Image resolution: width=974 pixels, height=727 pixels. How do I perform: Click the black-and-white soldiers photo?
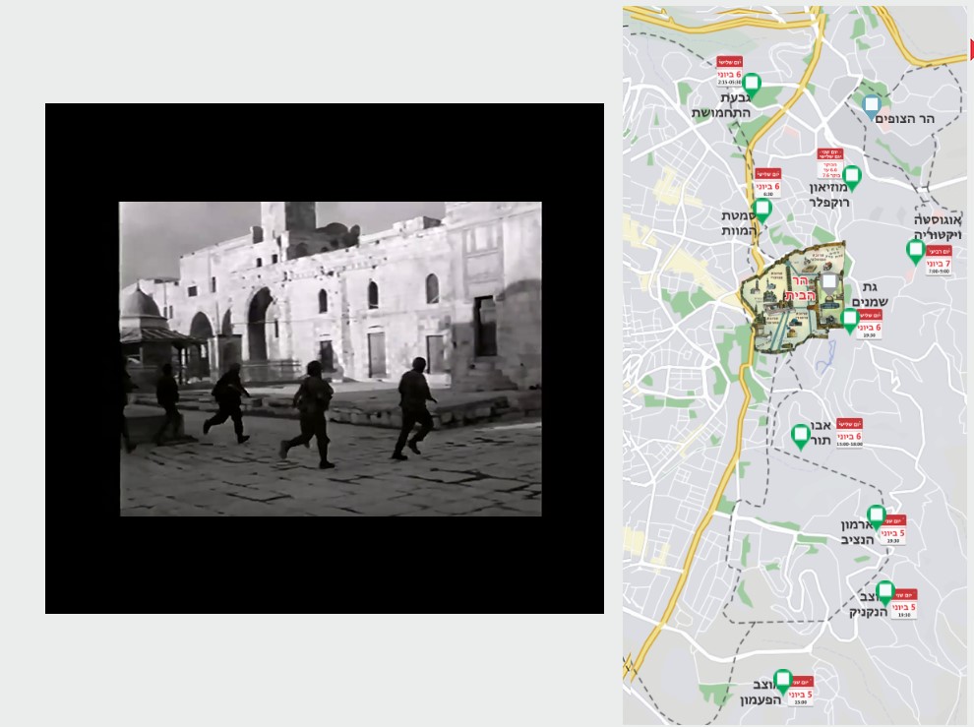[331, 358]
